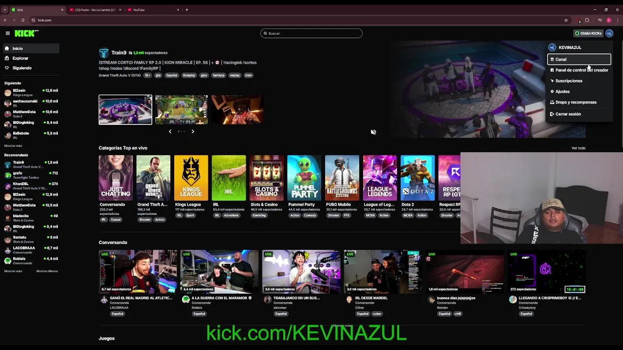The width and height of the screenshot is (623, 350).
Task: Open a new browser tab with plus
Action: [x=187, y=10]
